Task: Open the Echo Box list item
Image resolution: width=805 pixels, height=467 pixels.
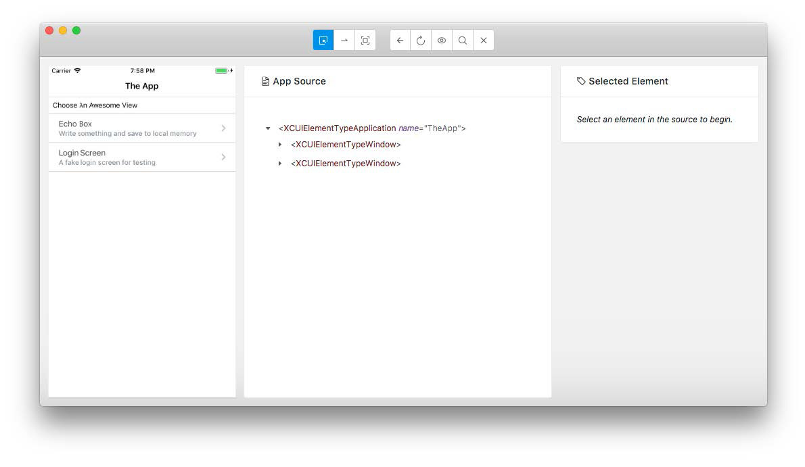Action: tap(128, 128)
